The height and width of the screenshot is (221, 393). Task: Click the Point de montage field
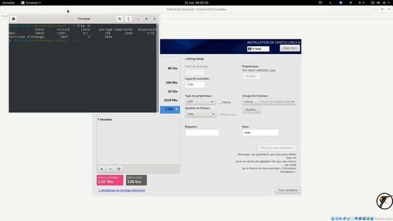coord(195,72)
